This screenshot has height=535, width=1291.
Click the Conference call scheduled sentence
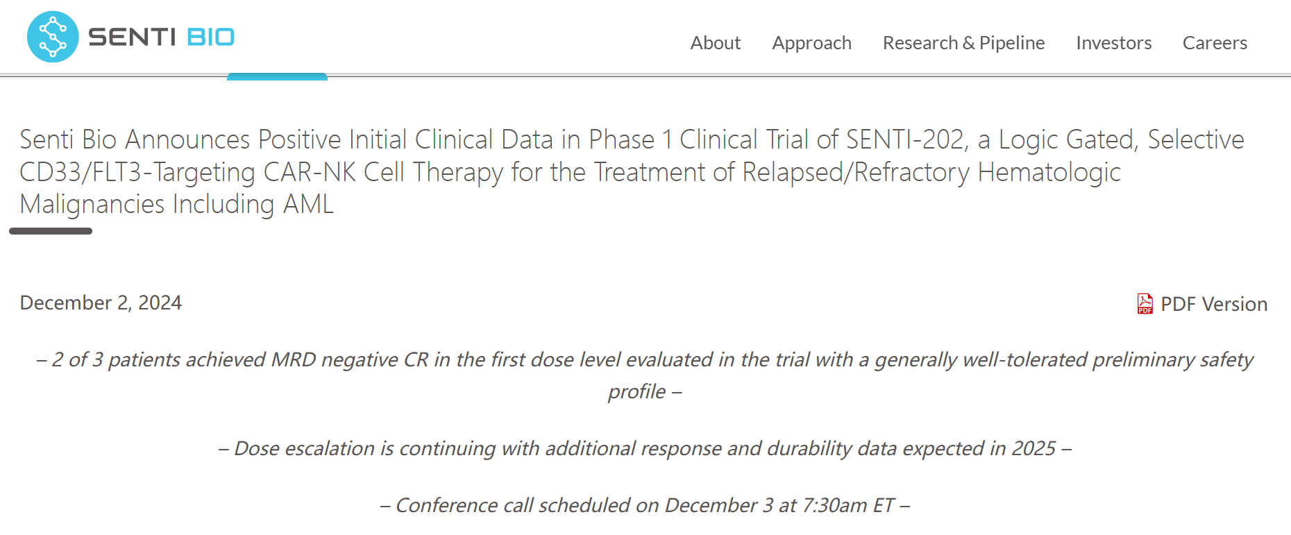645,505
